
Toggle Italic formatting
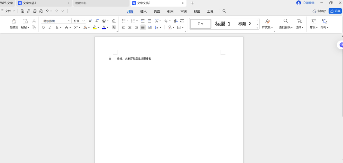tap(50, 28)
